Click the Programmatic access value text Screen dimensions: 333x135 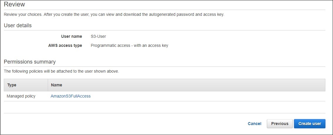110,45
